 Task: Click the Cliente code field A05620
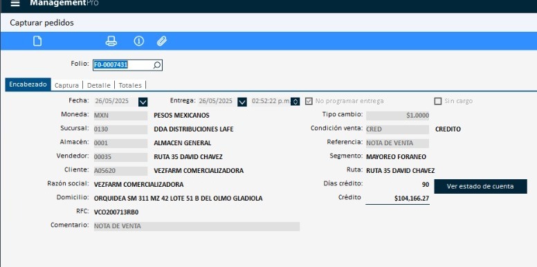[120, 171]
